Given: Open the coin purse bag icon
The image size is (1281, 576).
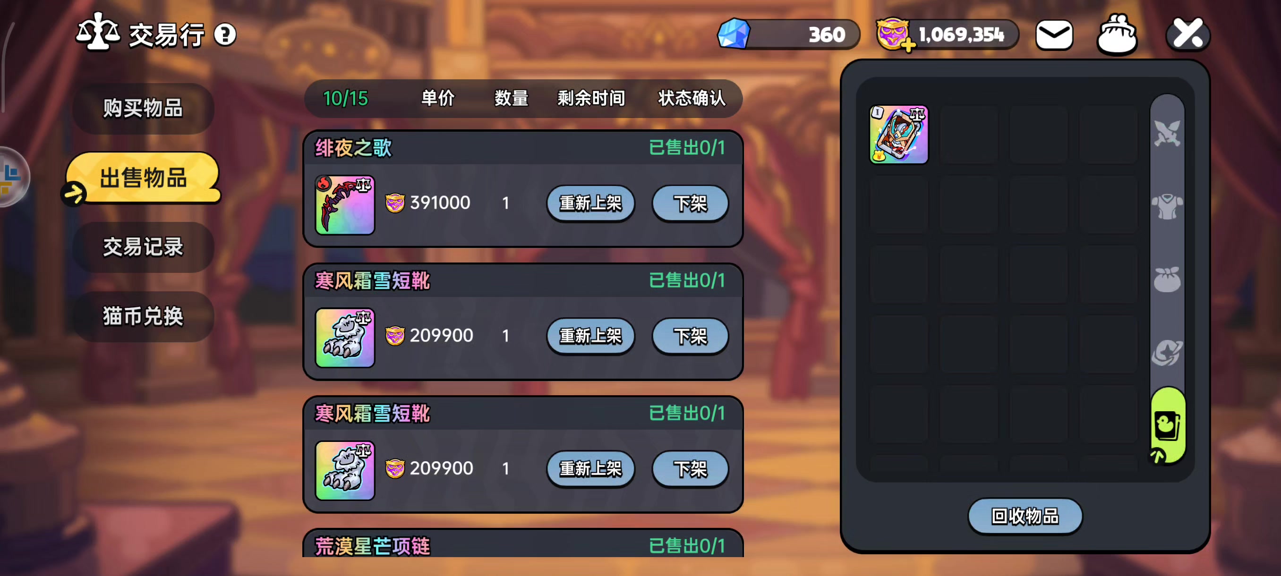Looking at the screenshot, I should pos(1117,34).
